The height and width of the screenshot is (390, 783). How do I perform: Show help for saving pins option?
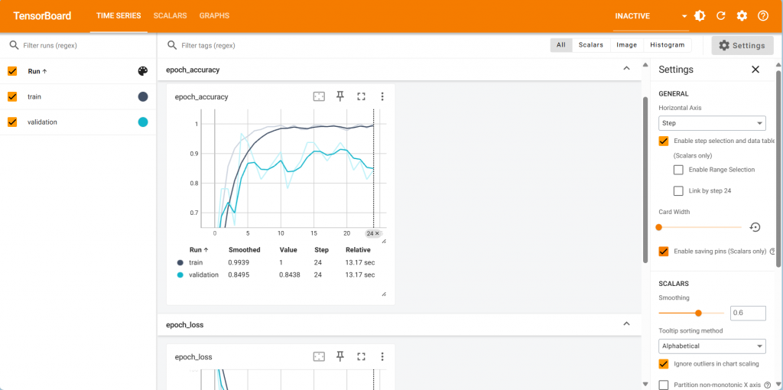point(772,252)
